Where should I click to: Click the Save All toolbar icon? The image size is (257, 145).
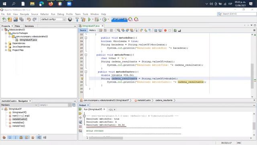[x=21, y=19]
